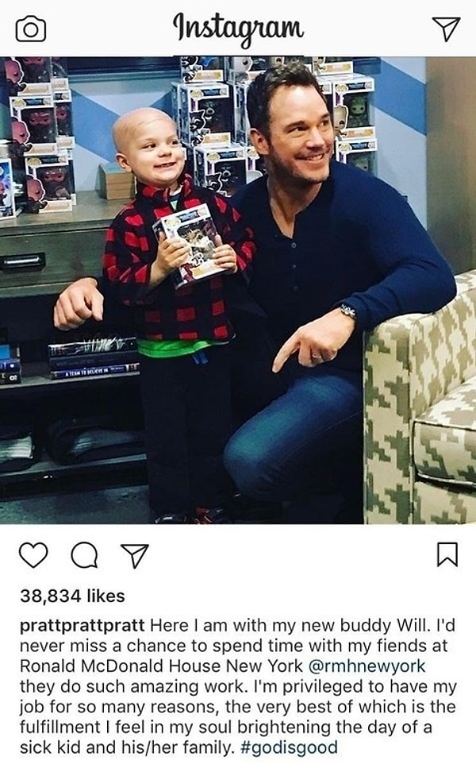
Task: Open the prattprattpratt profile
Action: coord(83,626)
